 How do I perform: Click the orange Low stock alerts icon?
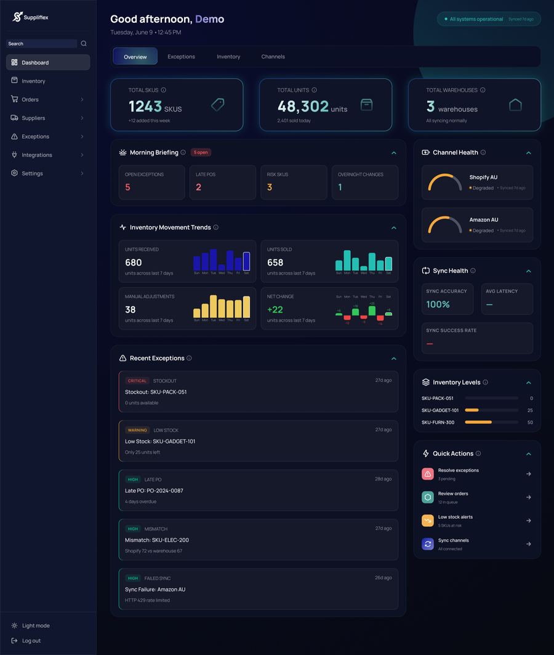point(428,521)
